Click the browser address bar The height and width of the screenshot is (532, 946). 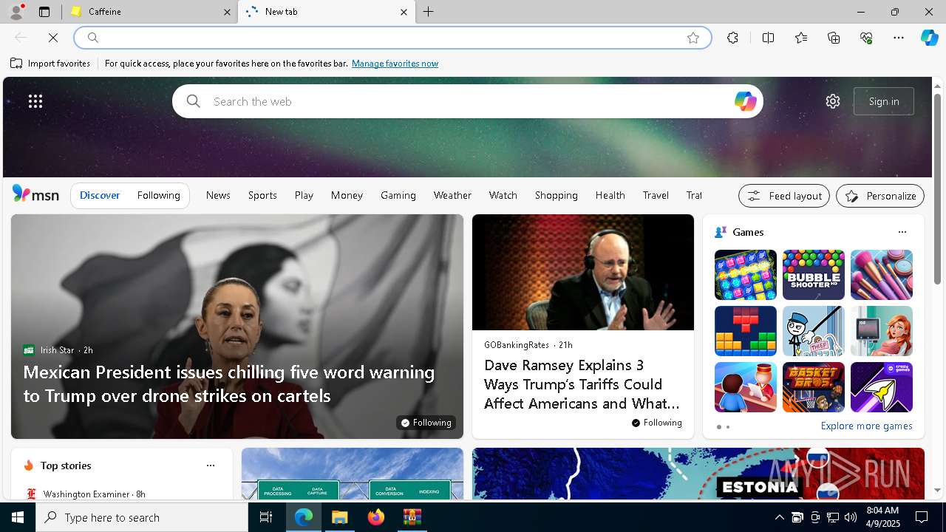tap(392, 38)
